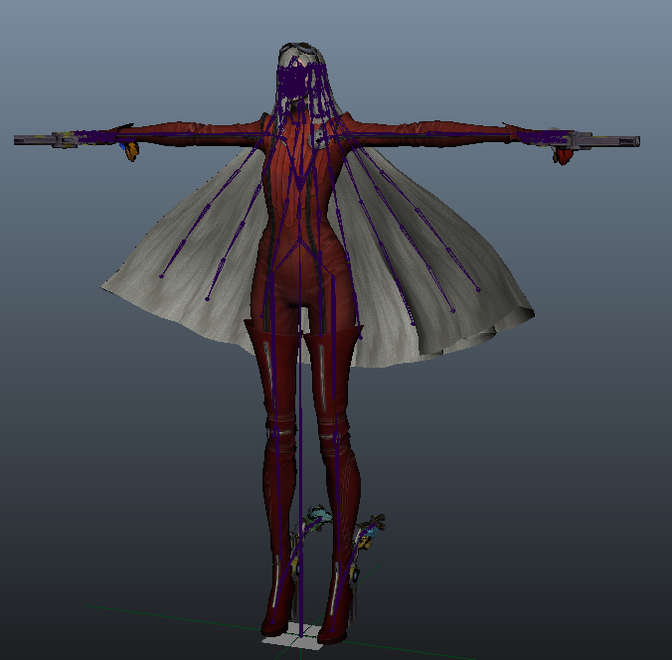Click the yellow-blue charm near the left-side gun
Viewport: 672px width, 660px height.
coord(130,151)
